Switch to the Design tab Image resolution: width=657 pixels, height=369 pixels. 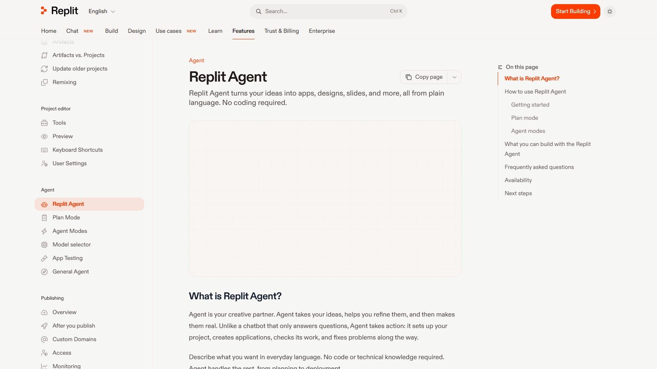(x=137, y=31)
